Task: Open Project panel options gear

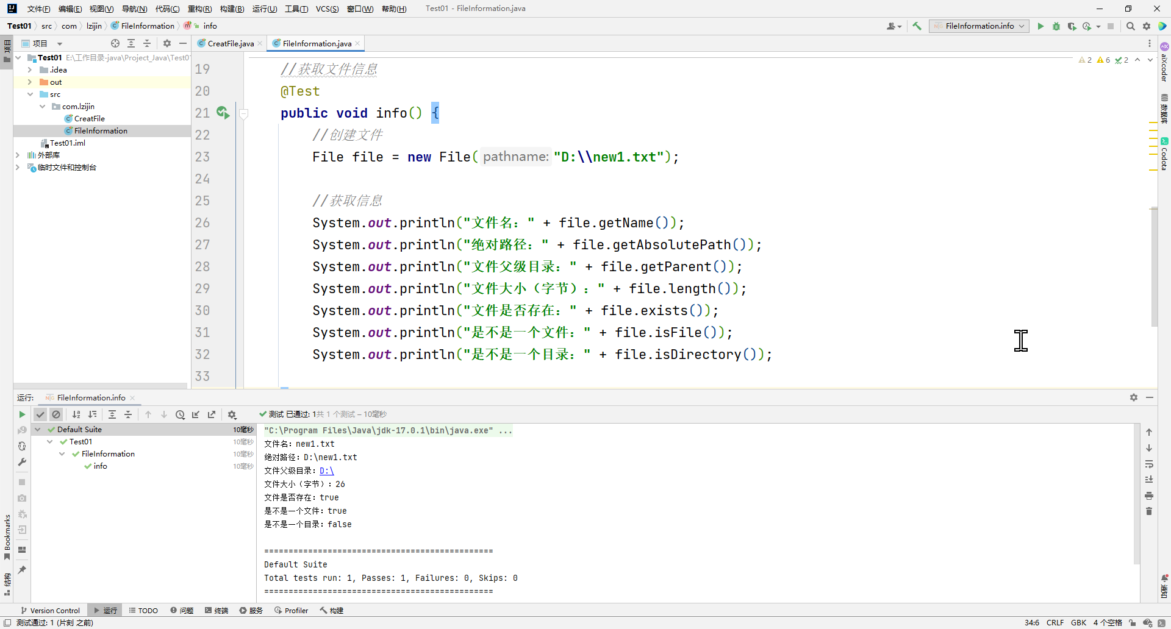Action: 167,43
